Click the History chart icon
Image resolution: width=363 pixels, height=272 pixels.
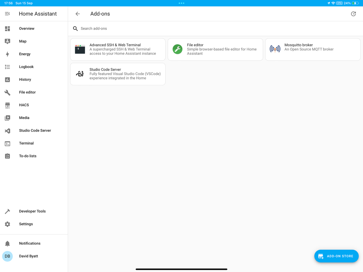[7, 80]
